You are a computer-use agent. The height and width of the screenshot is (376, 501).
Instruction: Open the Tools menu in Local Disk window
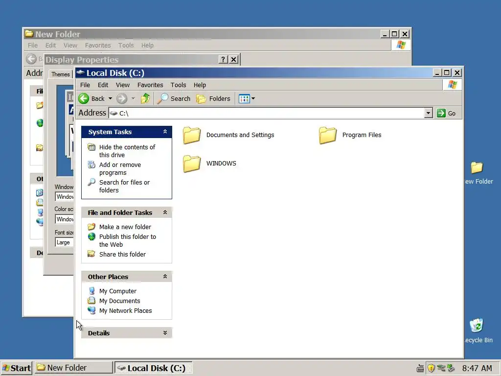click(x=178, y=85)
